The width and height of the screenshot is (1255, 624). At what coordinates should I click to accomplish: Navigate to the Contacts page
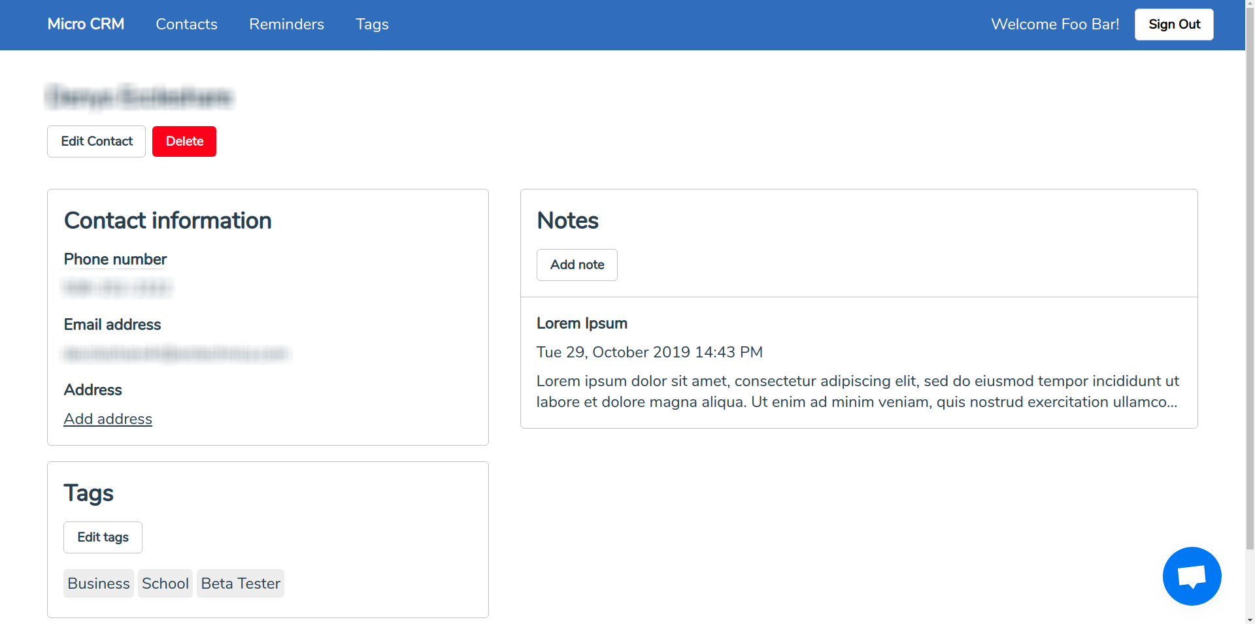186,24
